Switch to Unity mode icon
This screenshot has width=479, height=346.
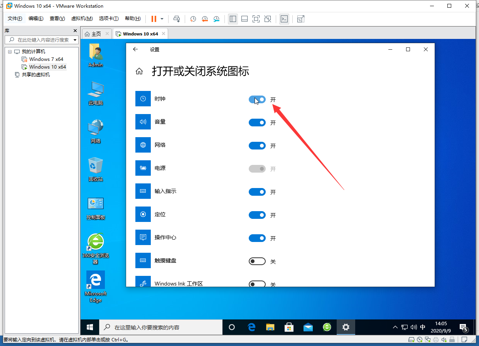268,18
